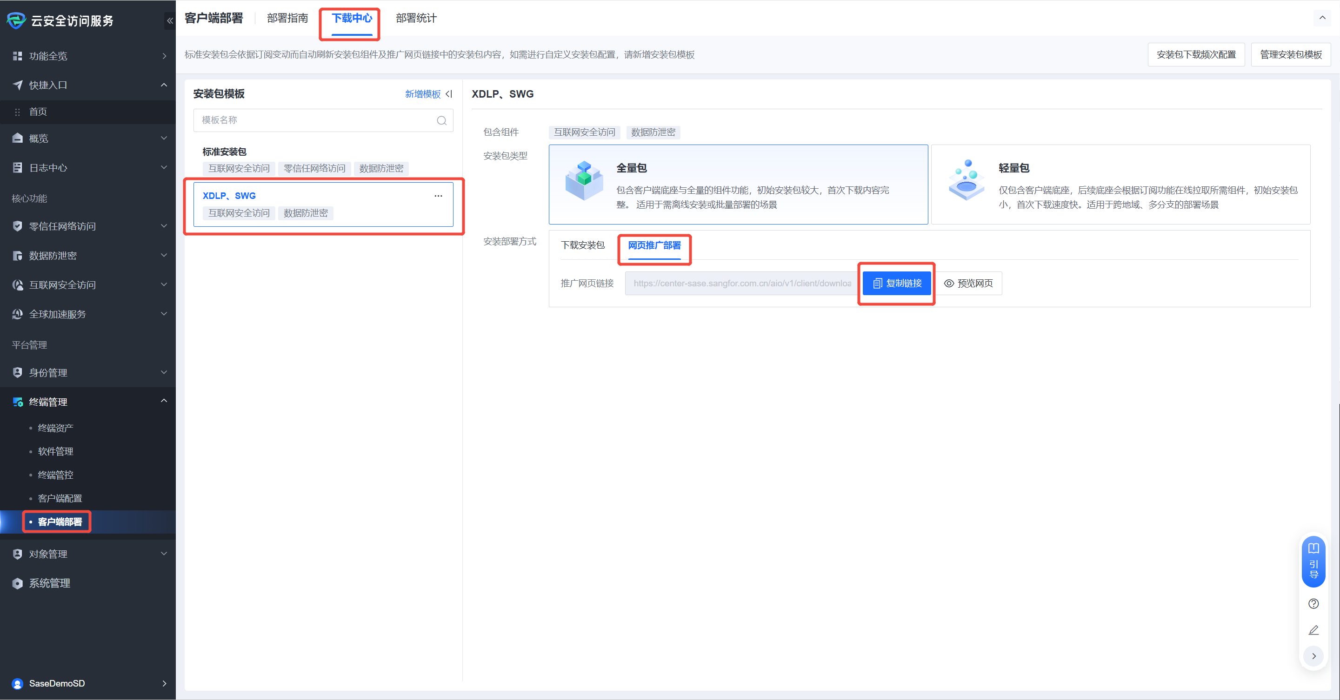
Task: Switch to the 部署统计 tab
Action: click(x=416, y=18)
